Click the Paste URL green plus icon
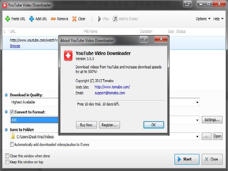Image resolution: width=228 pixels, height=171 pixels. [8, 19]
